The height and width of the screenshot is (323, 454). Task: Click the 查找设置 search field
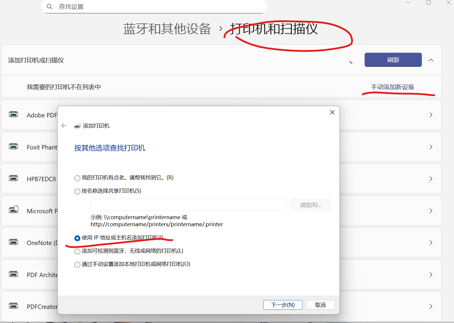pos(154,6)
